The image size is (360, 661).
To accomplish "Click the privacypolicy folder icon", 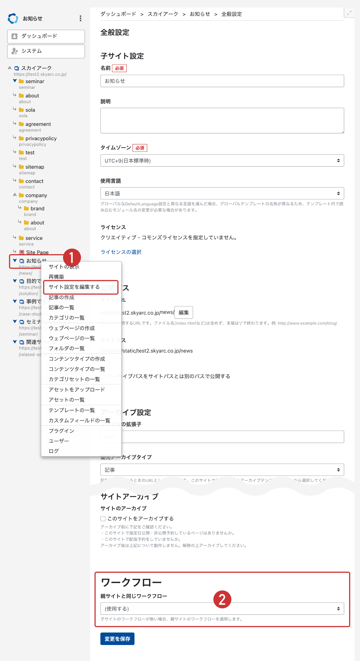I will (21, 138).
